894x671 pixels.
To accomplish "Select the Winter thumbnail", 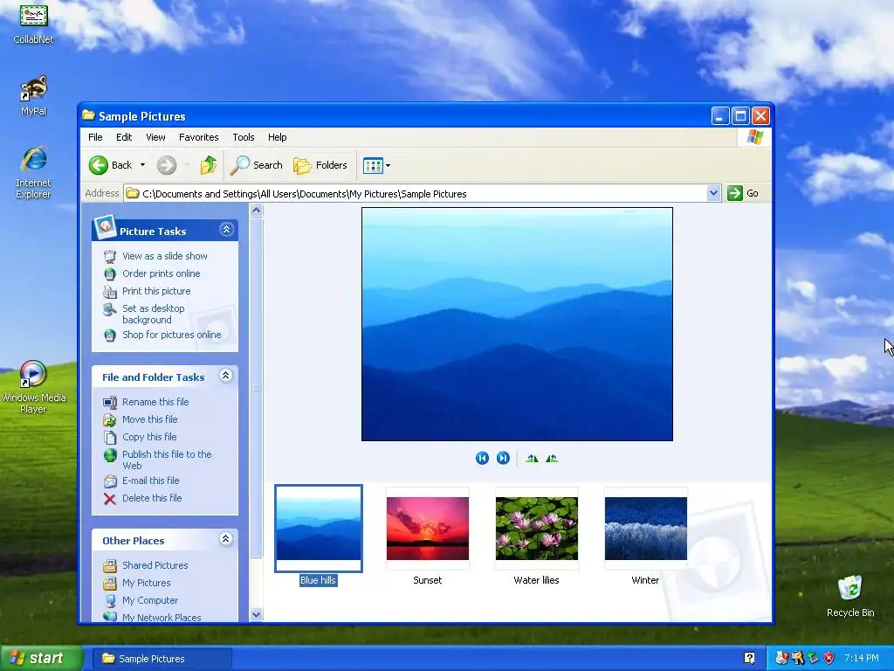I will 646,529.
